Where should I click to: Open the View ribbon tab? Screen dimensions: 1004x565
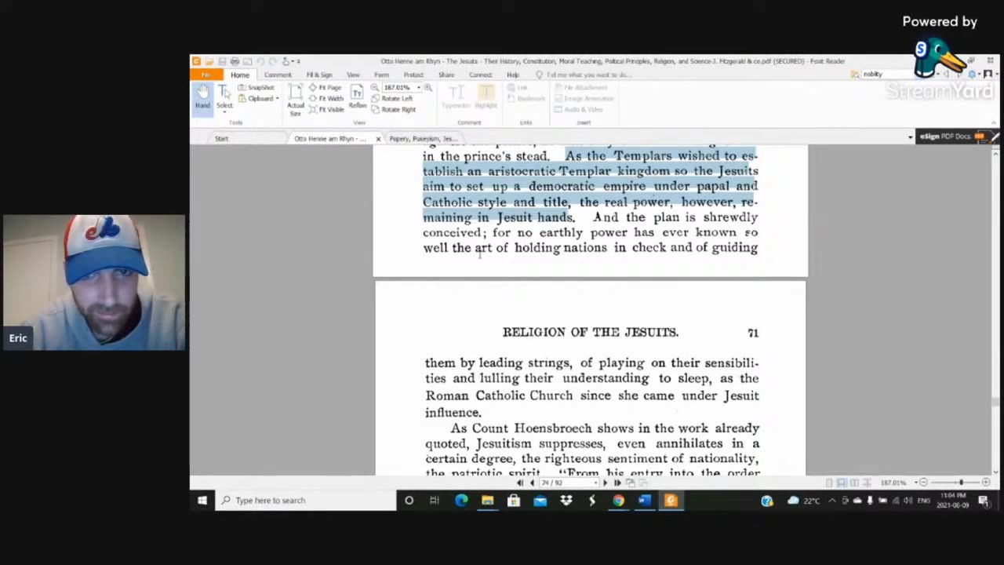(x=353, y=75)
